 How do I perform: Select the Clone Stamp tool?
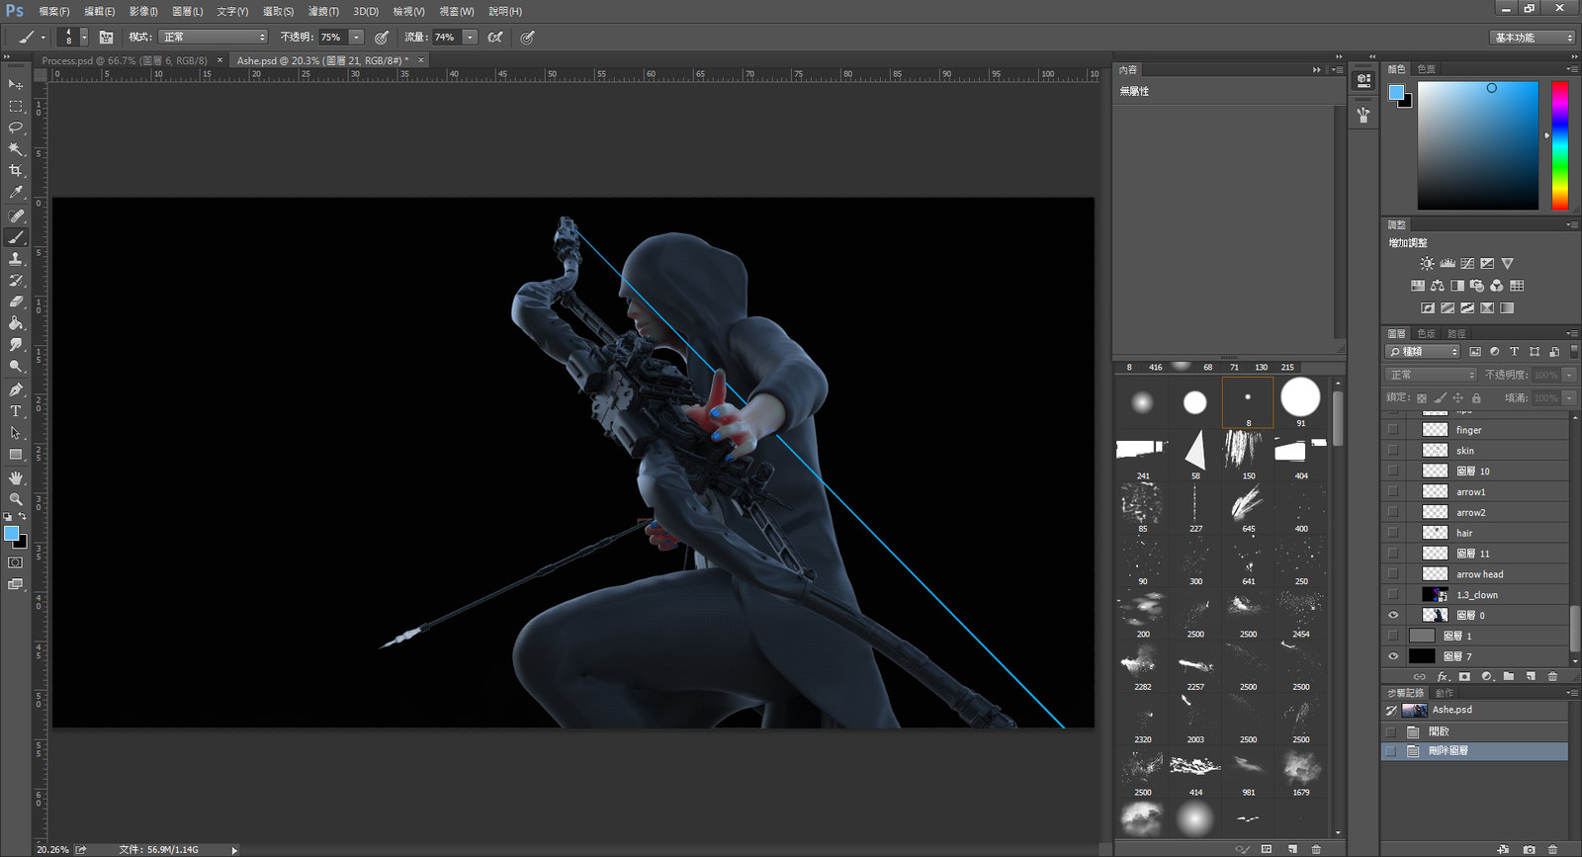(x=16, y=259)
